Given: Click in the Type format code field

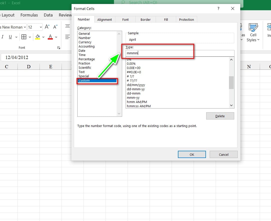Looking at the screenshot, I should coord(180,53).
